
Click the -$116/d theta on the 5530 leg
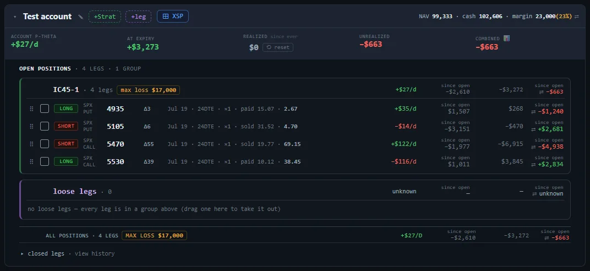pos(403,161)
